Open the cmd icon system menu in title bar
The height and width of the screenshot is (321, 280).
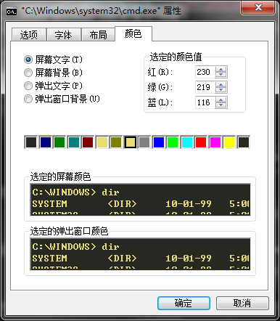point(12,12)
